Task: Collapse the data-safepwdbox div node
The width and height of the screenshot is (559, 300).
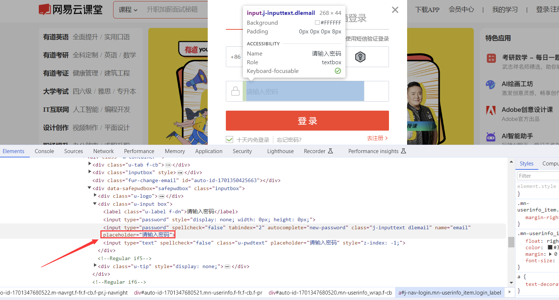Action: pos(90,188)
